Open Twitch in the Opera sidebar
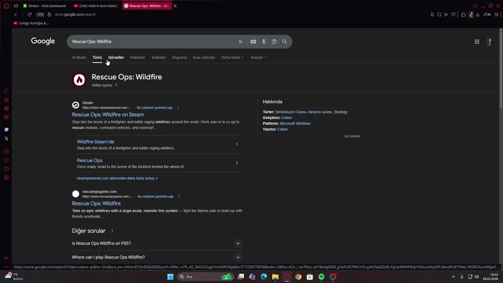 6,130
